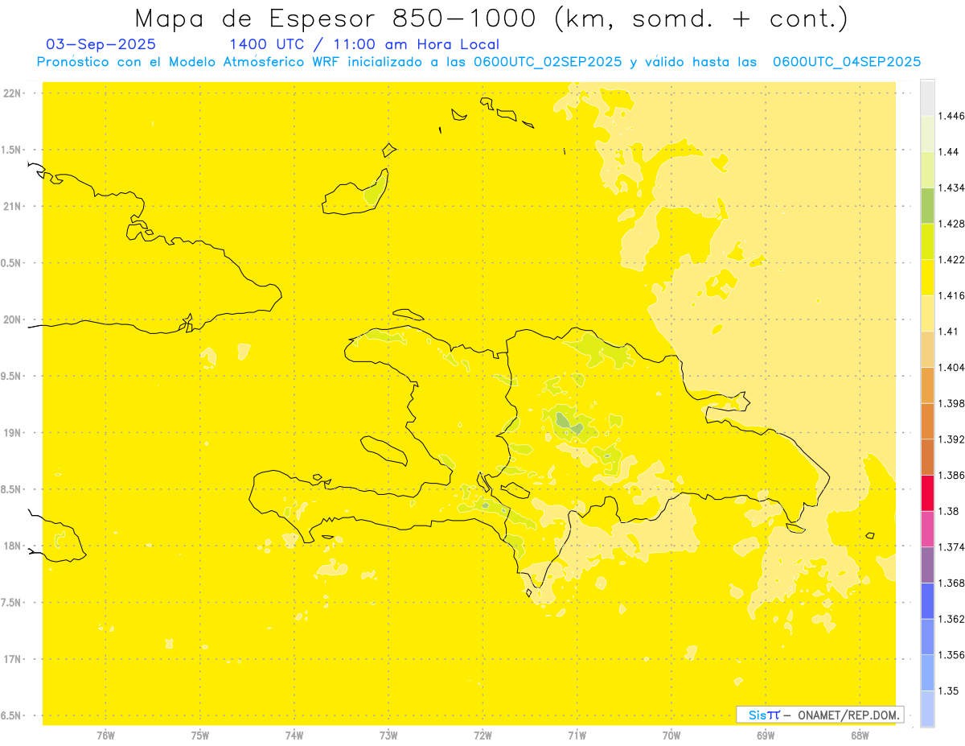965x746 pixels.
Task: Pick the light blue swatch between 1.356 and 1.362
Action: [927, 637]
